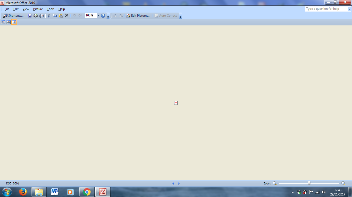Open the zoom percentage dropdown
The height and width of the screenshot is (197, 352).
click(x=98, y=16)
